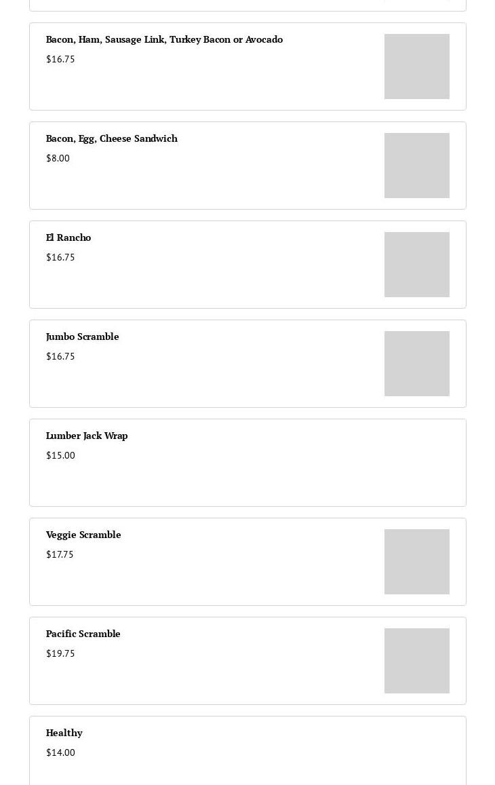Click the $17.75 Veggie Scramble price
Image resolution: width=495 pixels, height=785 pixels.
click(x=60, y=555)
